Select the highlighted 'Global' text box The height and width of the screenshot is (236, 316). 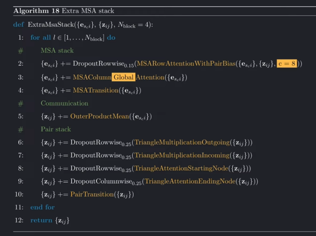tap(123, 77)
